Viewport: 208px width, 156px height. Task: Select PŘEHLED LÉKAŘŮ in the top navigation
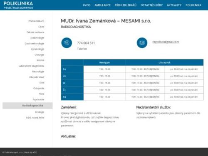pos(126,5)
